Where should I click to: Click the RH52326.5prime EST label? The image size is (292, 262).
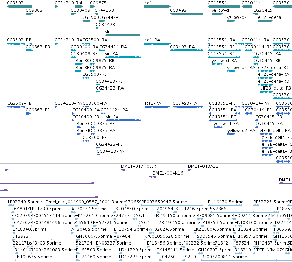[x=110, y=223]
